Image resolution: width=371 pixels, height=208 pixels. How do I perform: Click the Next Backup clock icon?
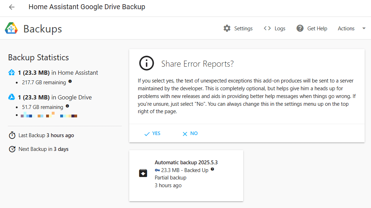(12, 149)
